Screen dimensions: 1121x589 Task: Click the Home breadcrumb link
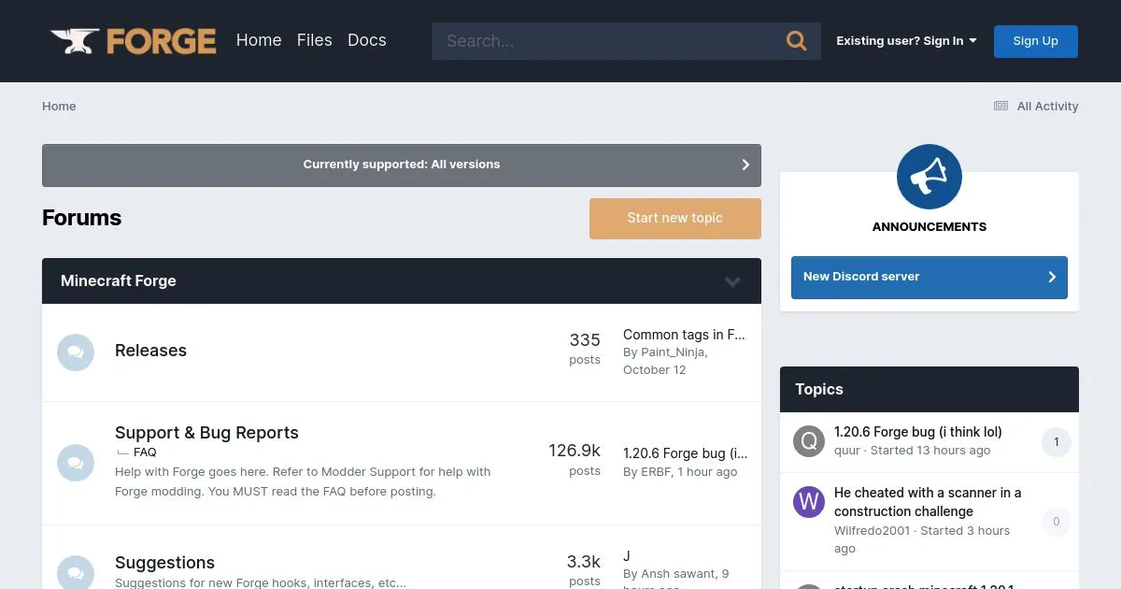pos(59,107)
